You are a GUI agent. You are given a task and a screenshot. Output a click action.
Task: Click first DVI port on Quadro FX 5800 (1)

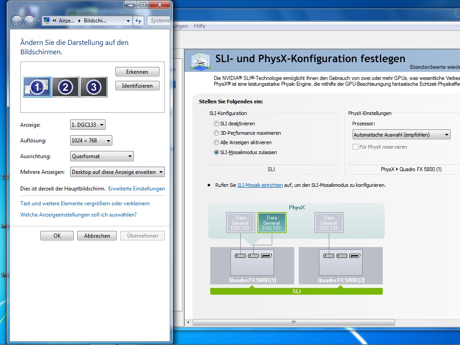(x=240, y=256)
